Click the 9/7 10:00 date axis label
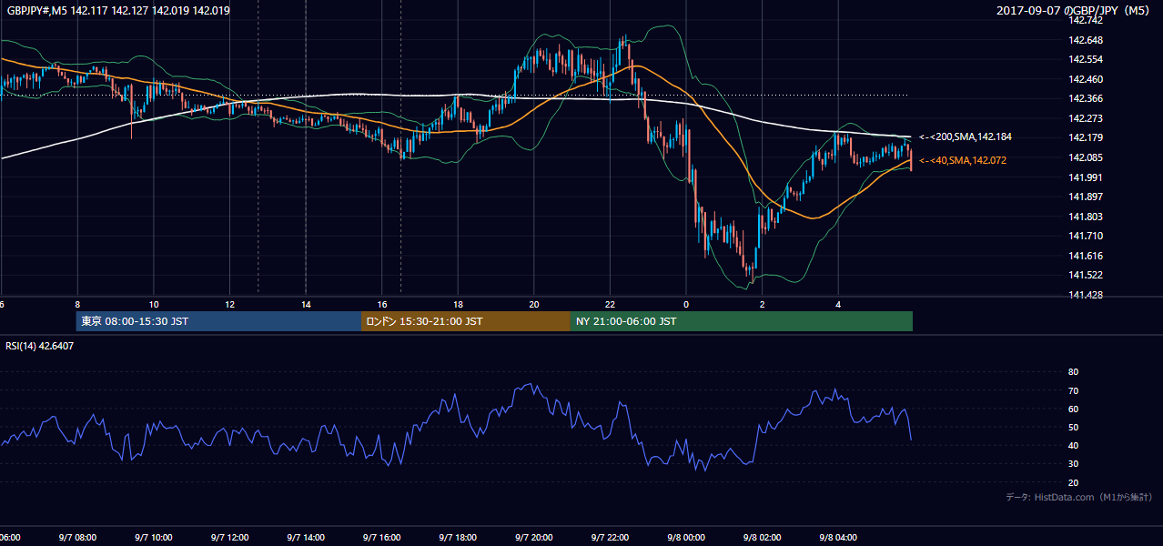This screenshot has width=1163, height=546. (154, 538)
